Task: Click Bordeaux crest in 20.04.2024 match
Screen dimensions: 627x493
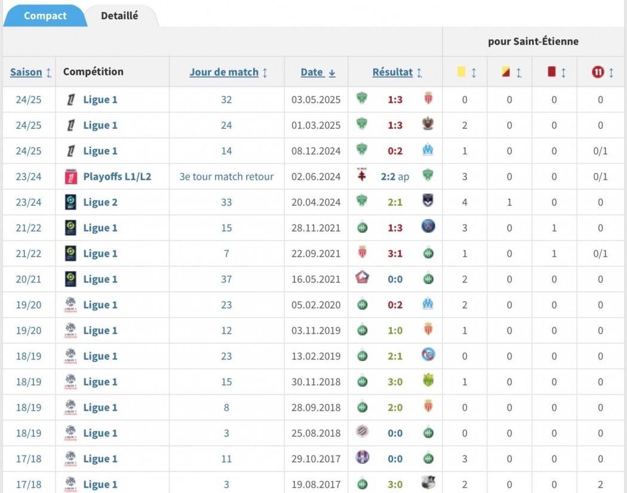Action: [428, 201]
